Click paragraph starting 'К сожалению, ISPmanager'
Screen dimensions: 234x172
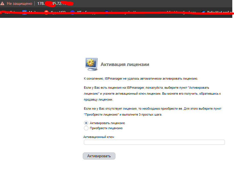click(x=141, y=78)
